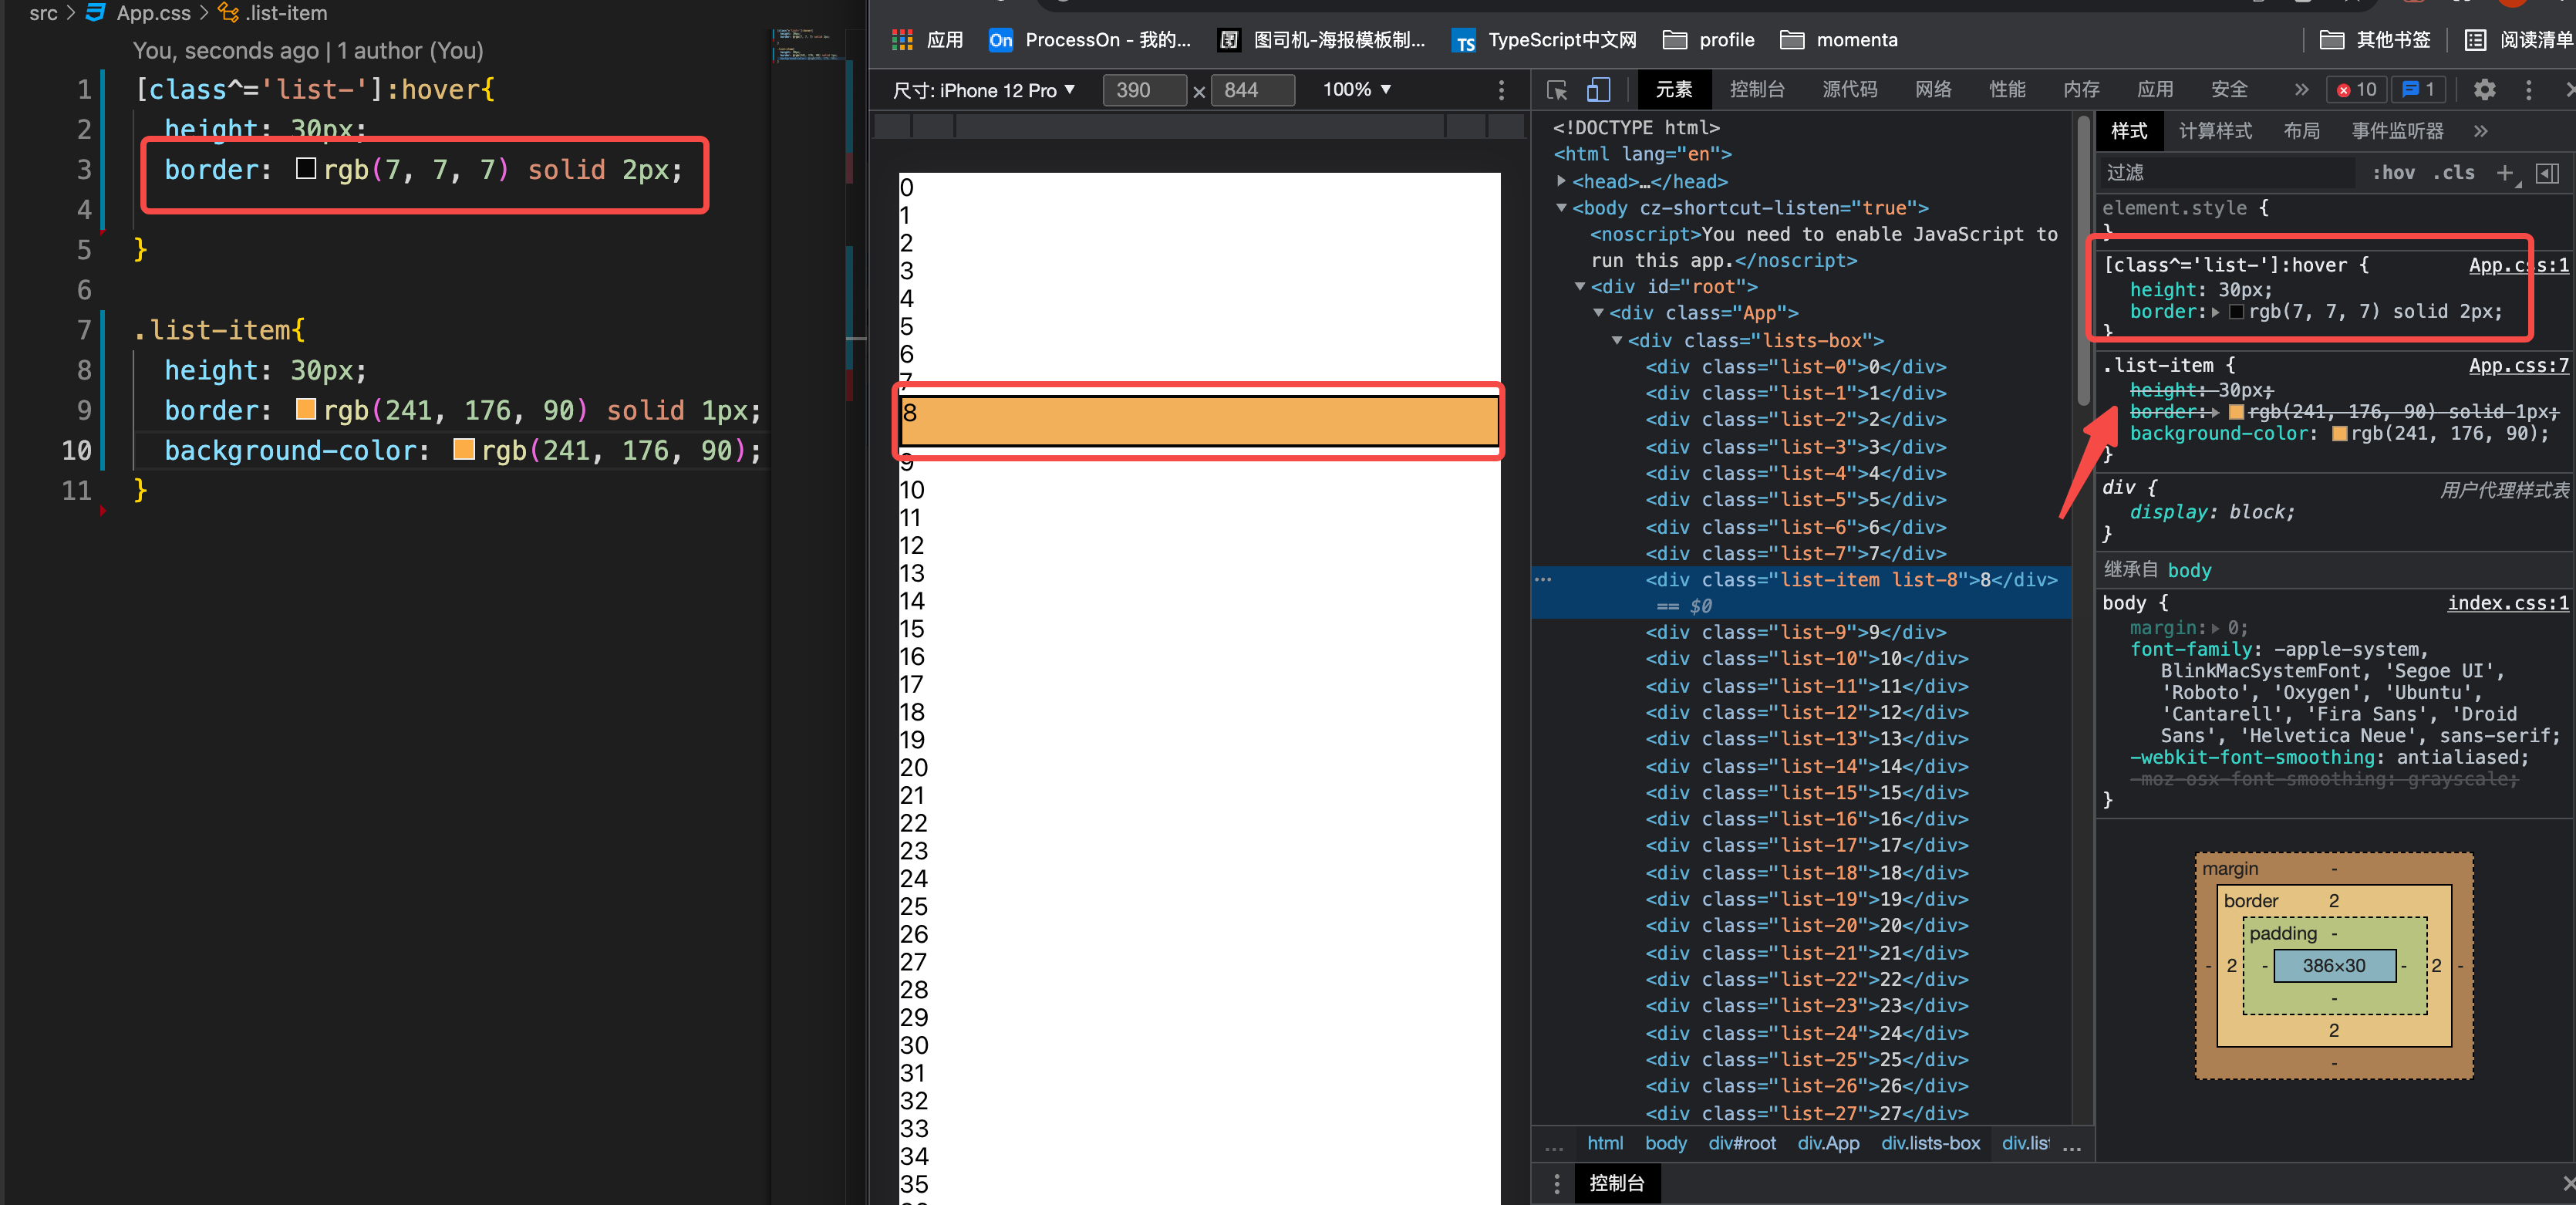This screenshot has height=1205, width=2576.
Task: Open the apps grid in bookmarks bar
Action: (x=902, y=40)
